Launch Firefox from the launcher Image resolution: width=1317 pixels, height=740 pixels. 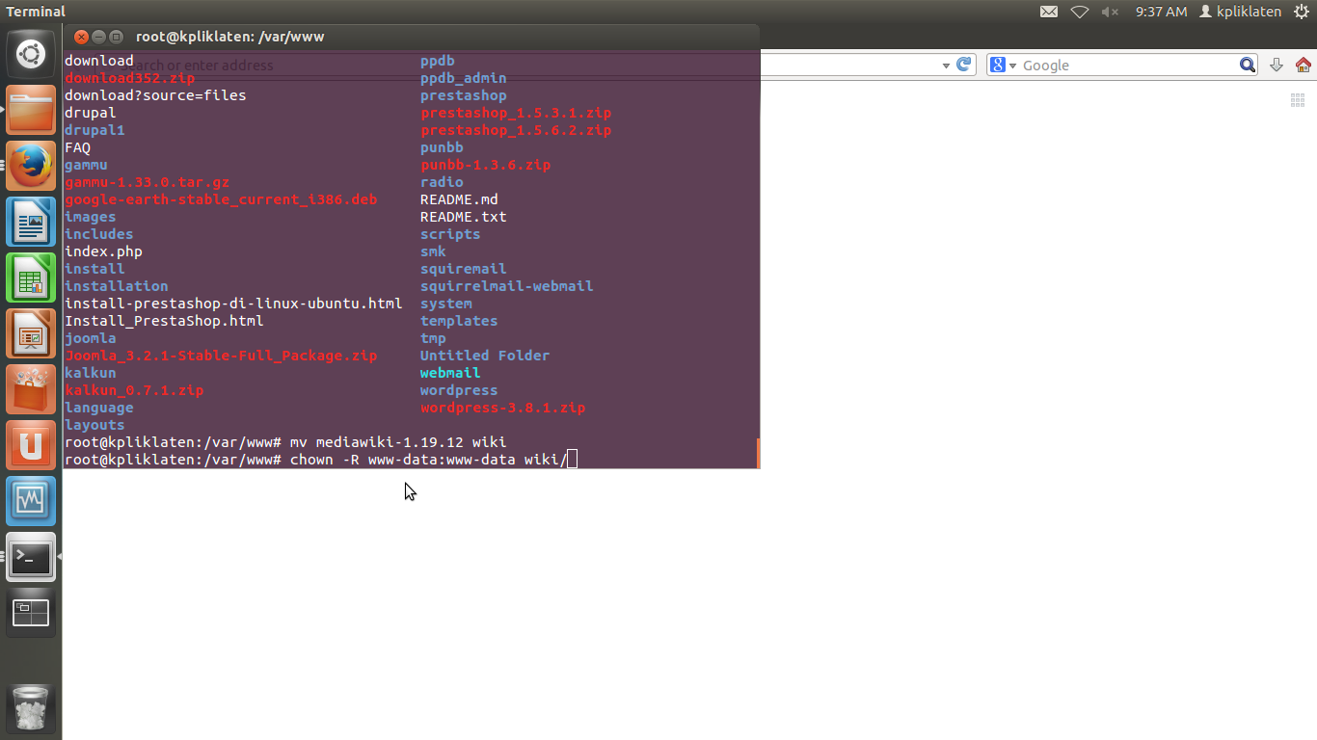tap(31, 166)
